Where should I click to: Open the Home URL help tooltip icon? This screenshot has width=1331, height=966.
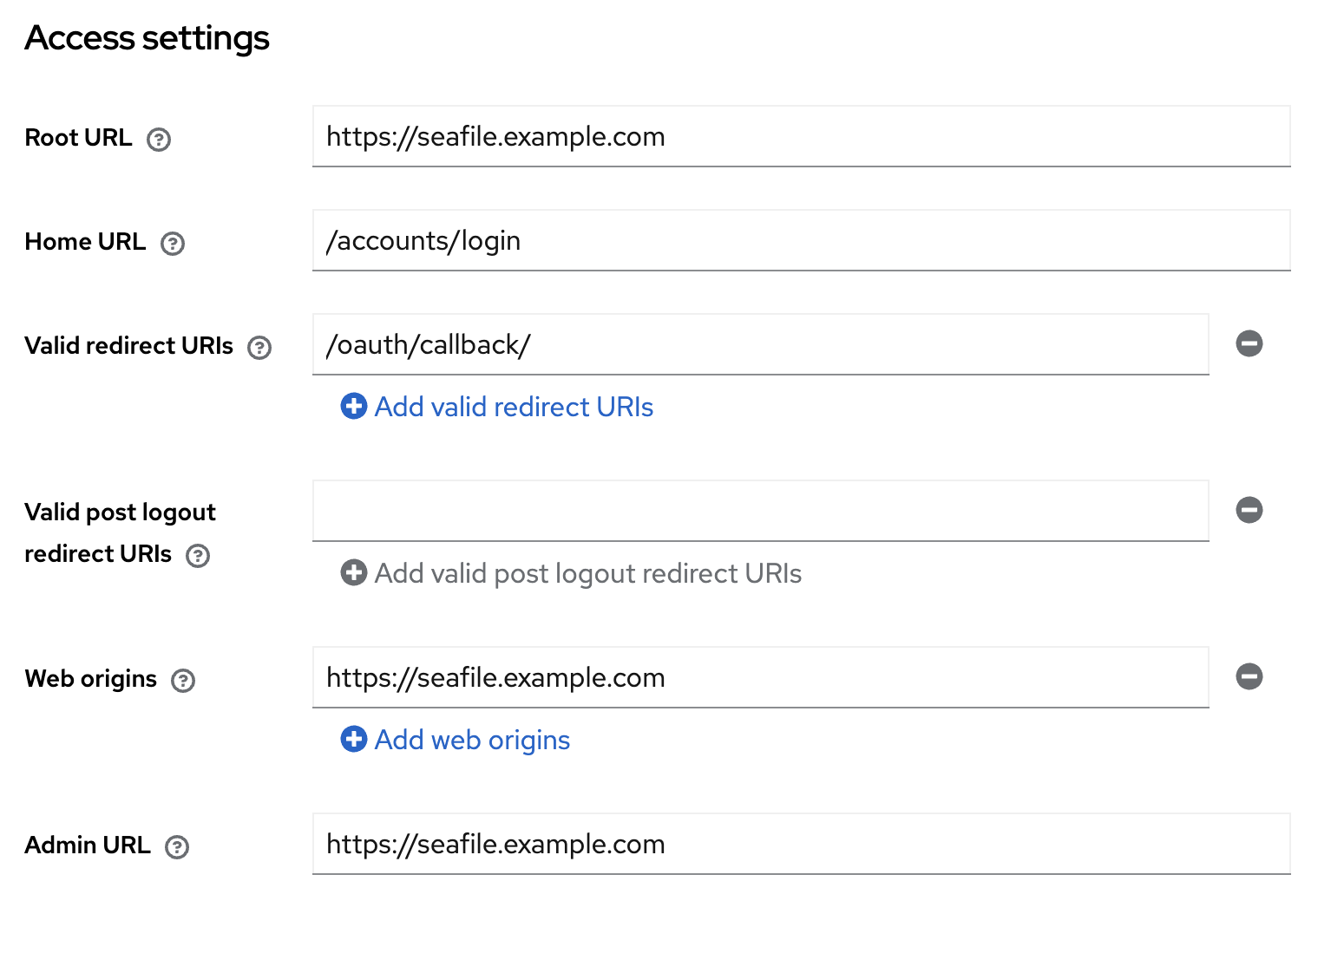(x=173, y=244)
